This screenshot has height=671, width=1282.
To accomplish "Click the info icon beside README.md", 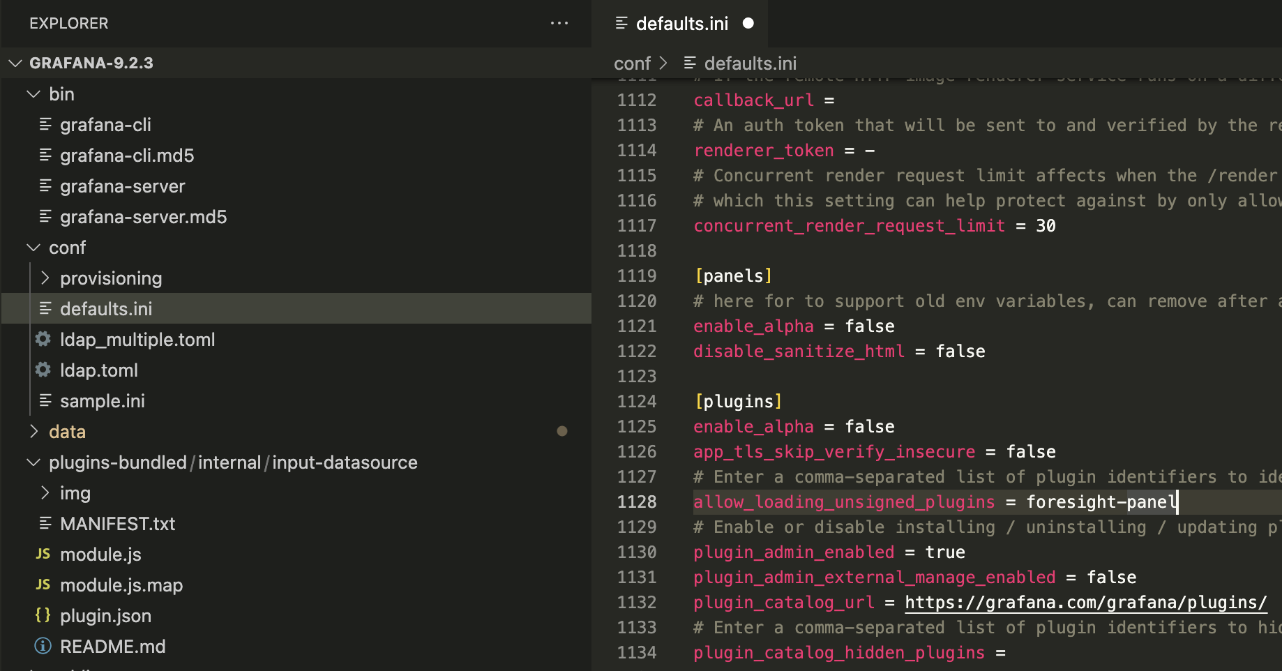I will 43,646.
